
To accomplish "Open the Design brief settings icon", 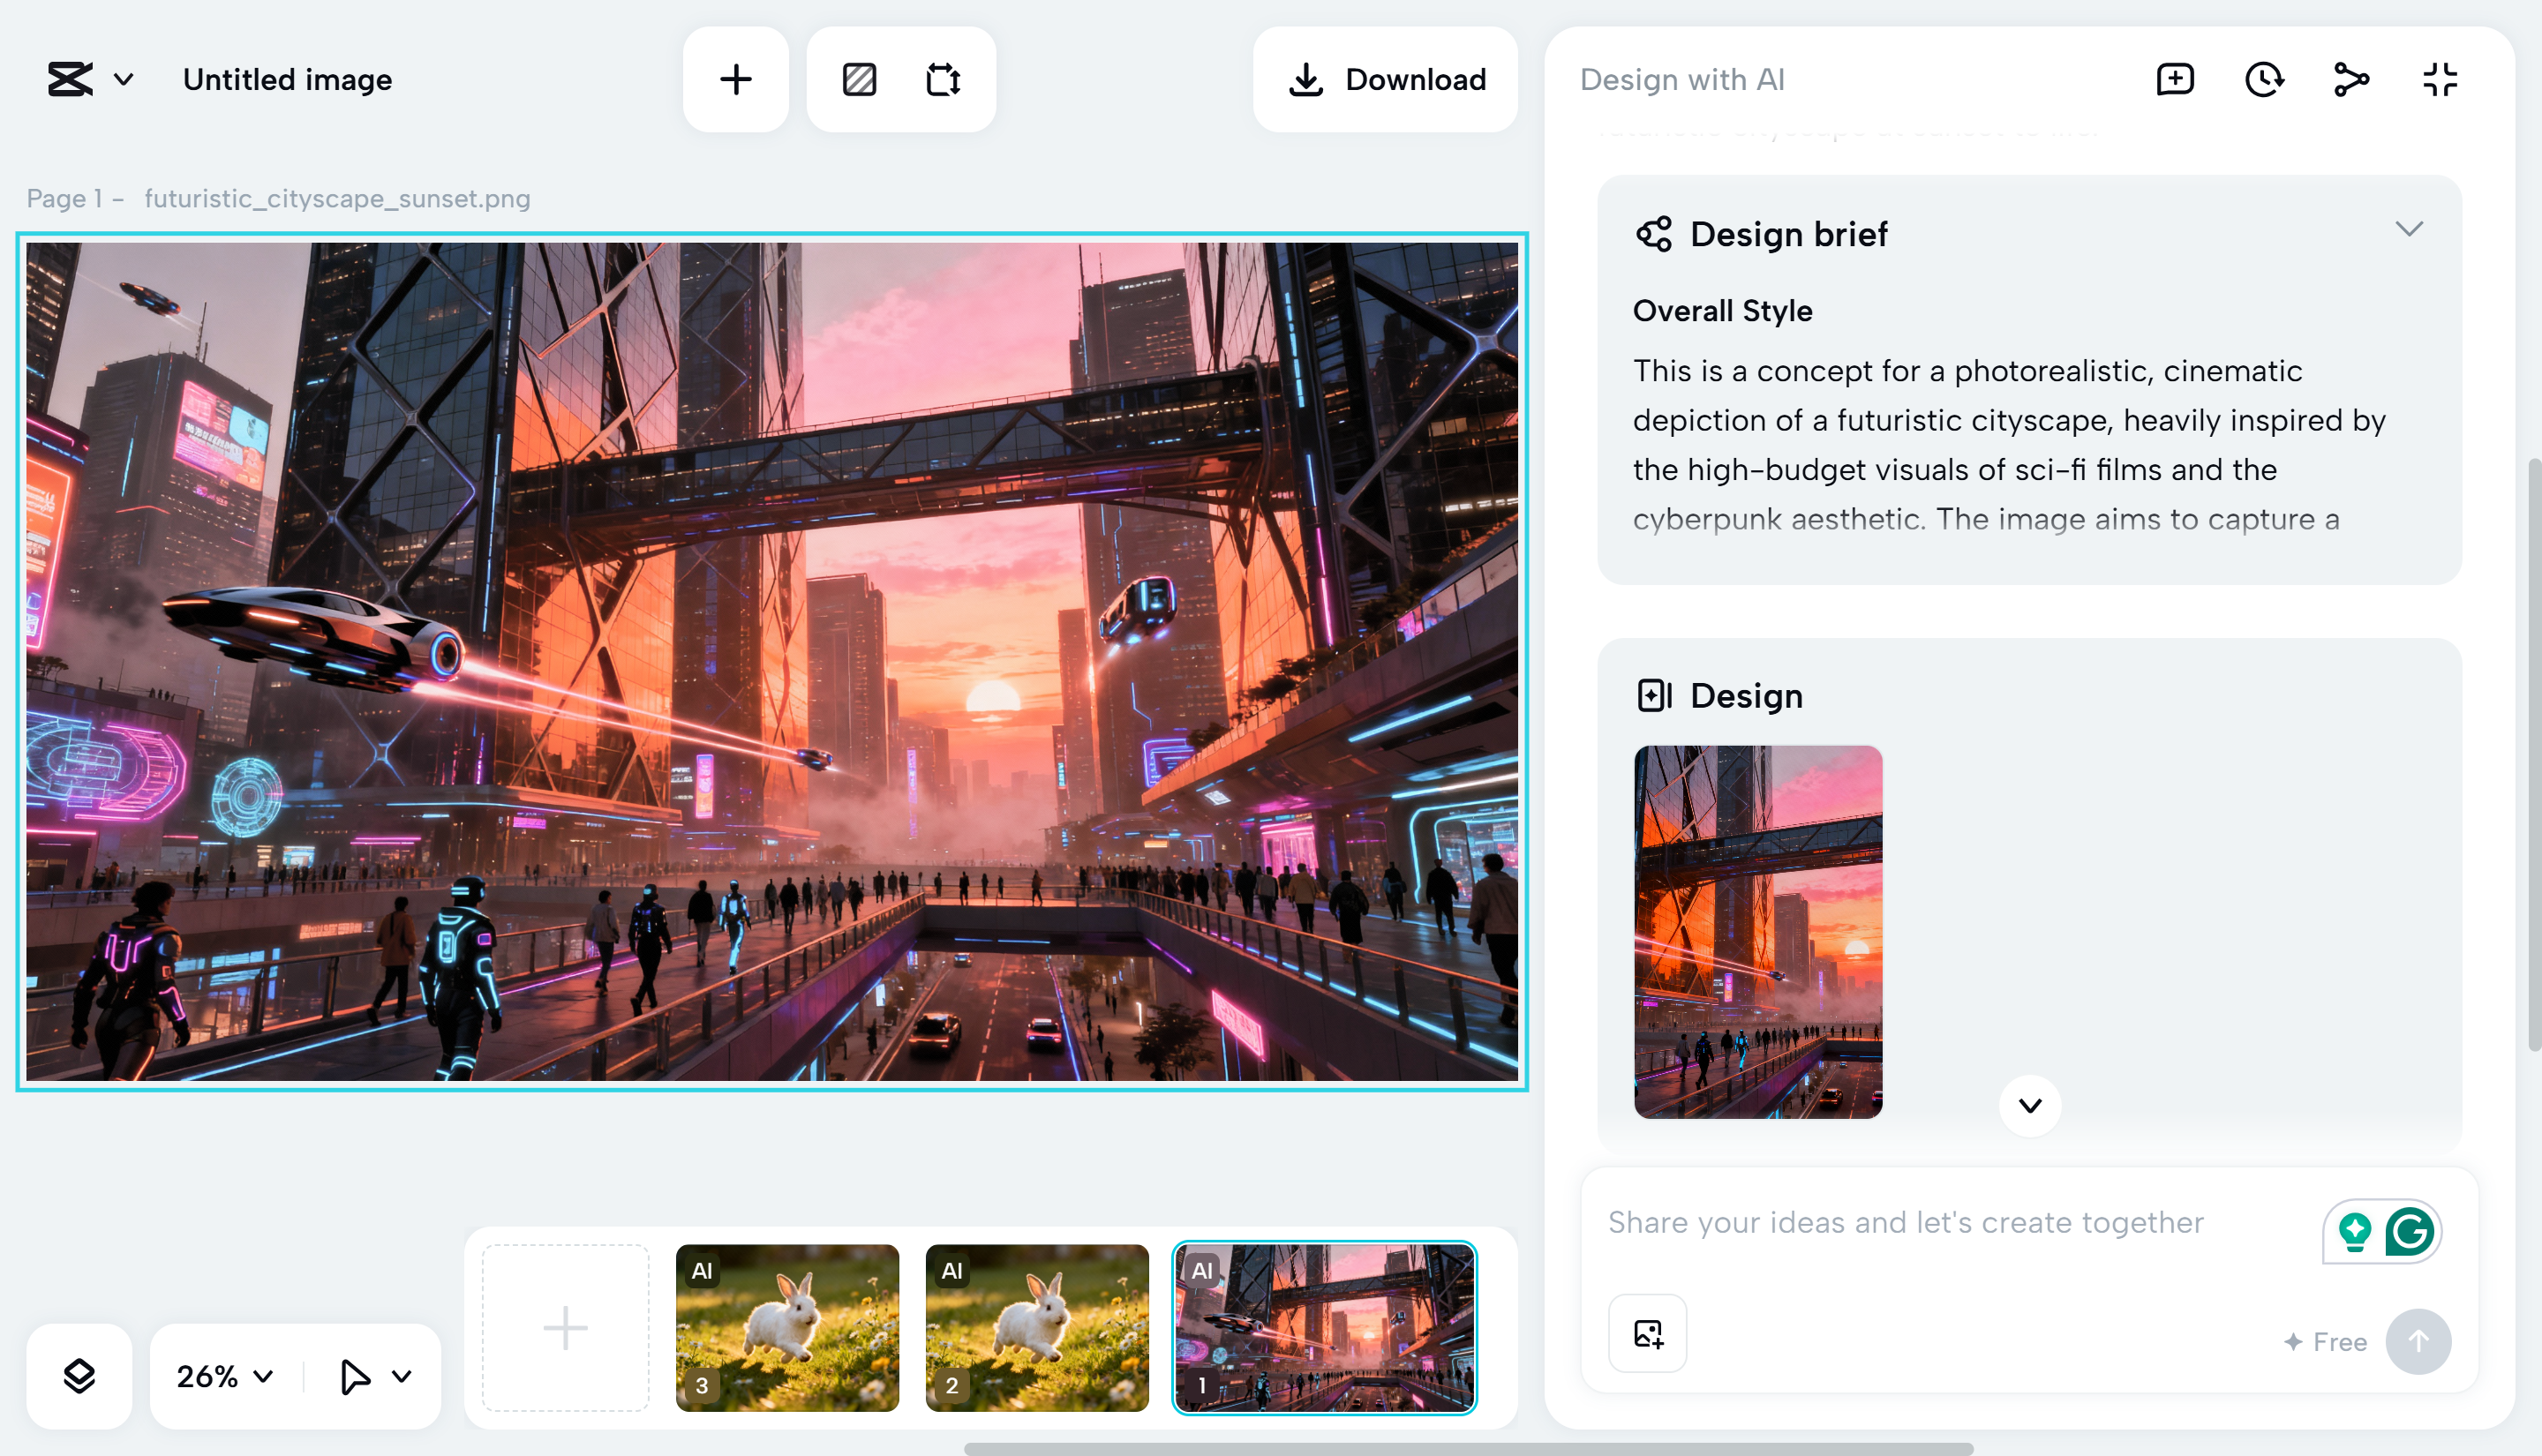I will click(1655, 234).
